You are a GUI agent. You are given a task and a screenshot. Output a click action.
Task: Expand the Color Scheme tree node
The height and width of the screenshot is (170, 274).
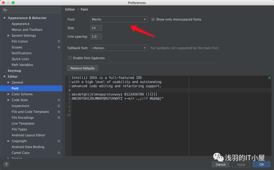[x=9, y=94]
